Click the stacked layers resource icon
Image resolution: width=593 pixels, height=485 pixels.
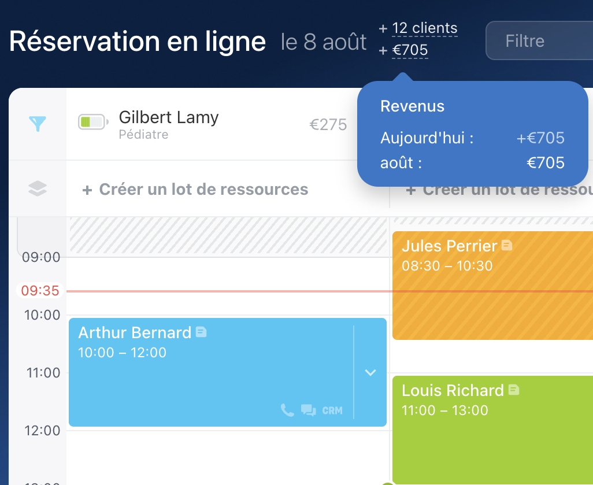[38, 189]
